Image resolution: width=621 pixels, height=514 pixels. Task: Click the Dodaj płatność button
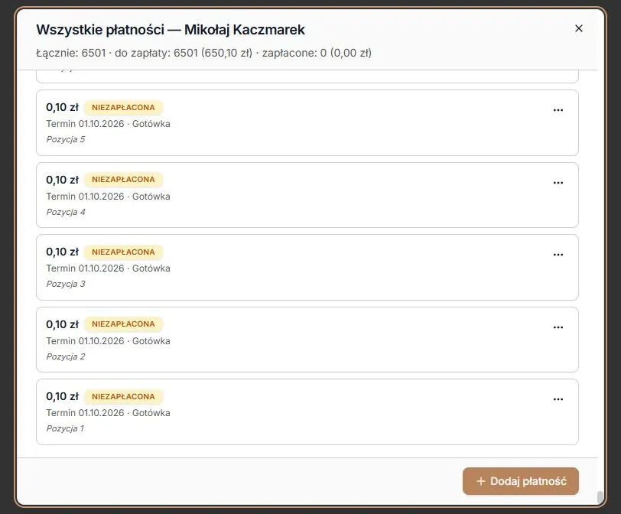coord(520,481)
